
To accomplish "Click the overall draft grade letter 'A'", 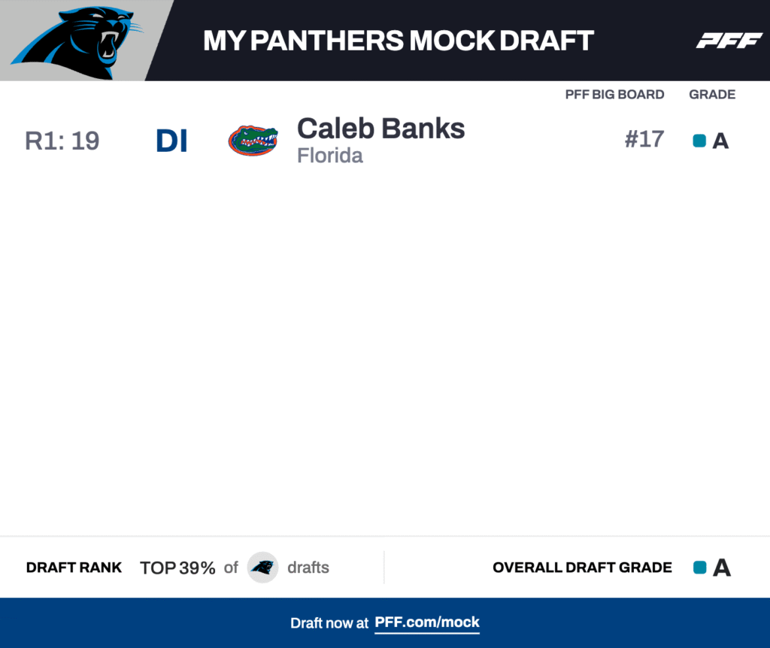I will 722,568.
